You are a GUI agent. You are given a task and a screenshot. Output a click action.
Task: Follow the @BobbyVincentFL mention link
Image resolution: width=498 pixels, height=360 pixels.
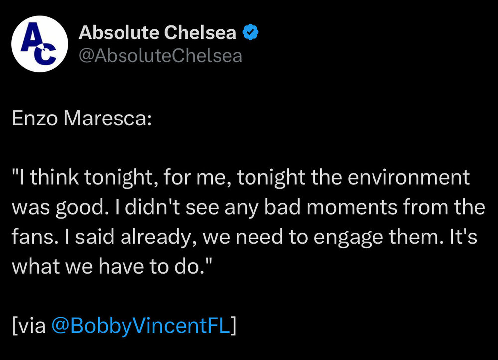[140, 326]
